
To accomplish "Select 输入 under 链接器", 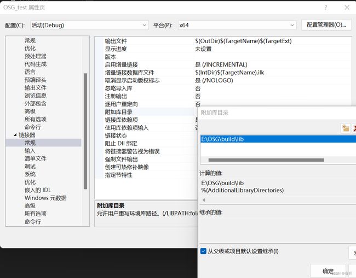I will (30, 151).
